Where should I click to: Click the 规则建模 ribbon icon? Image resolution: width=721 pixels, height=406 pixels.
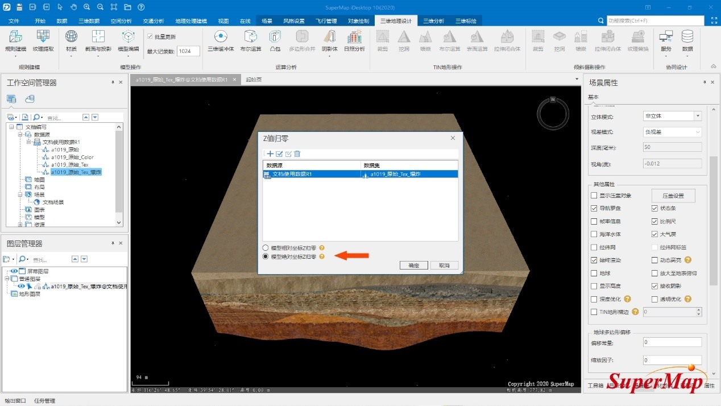15,40
